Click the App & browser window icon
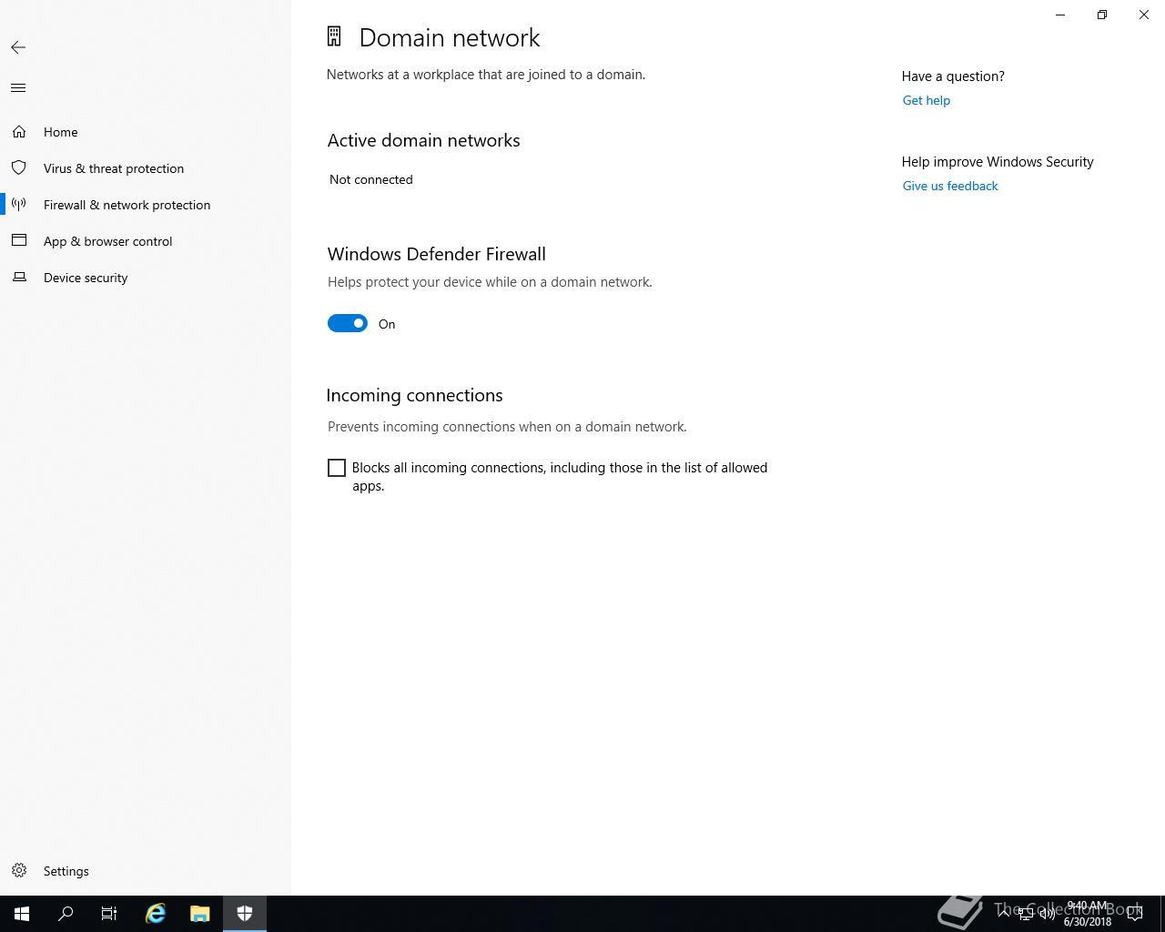The image size is (1165, 932). pos(19,241)
